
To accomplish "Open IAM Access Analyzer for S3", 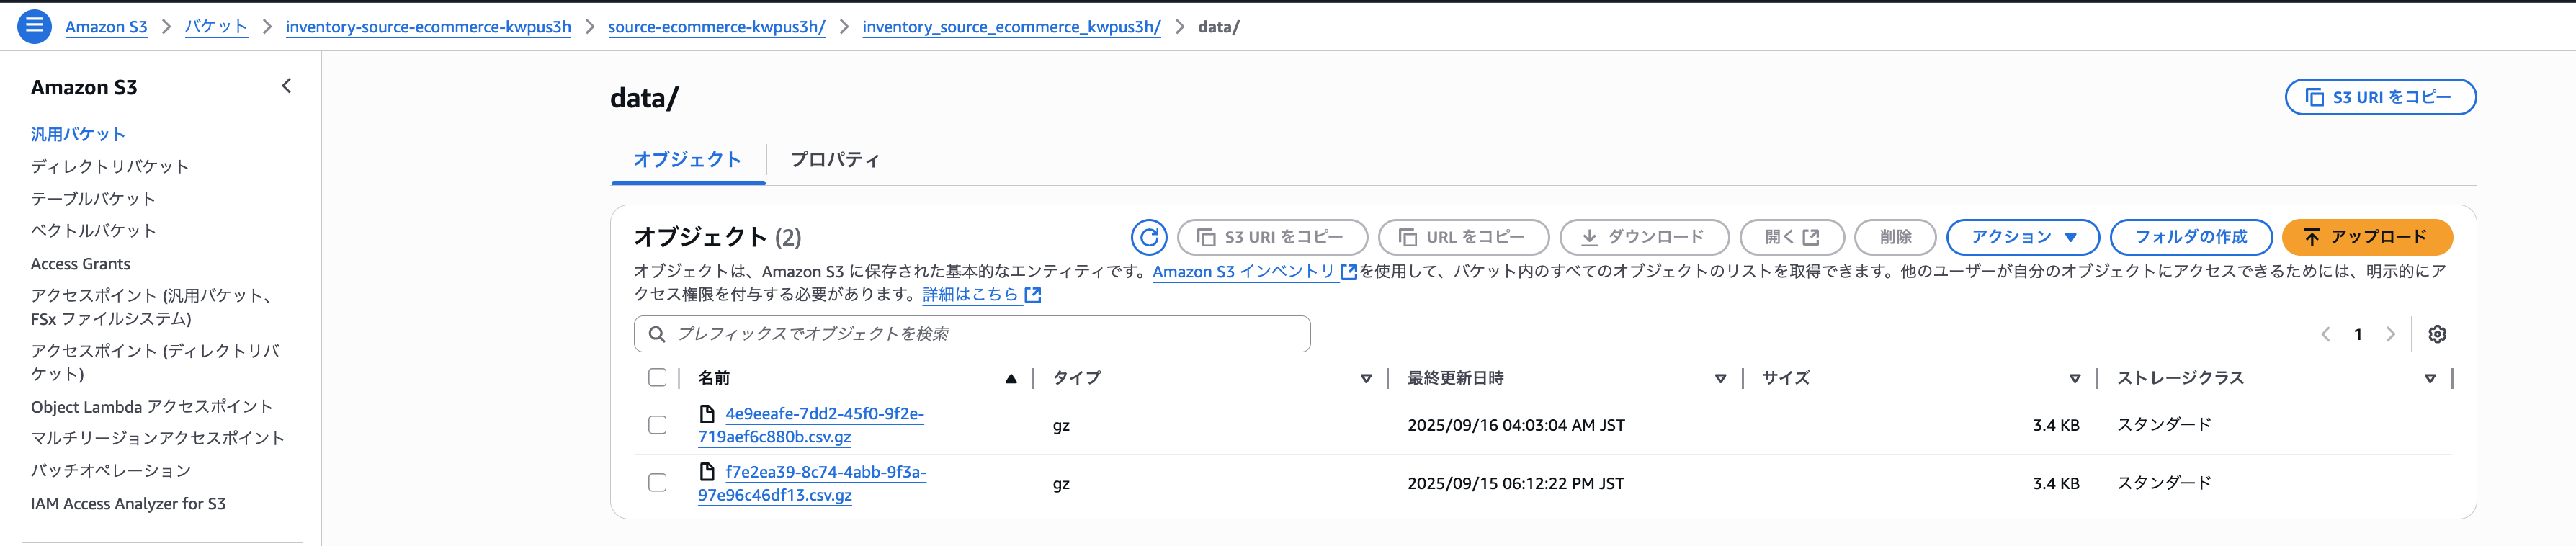I will [128, 504].
